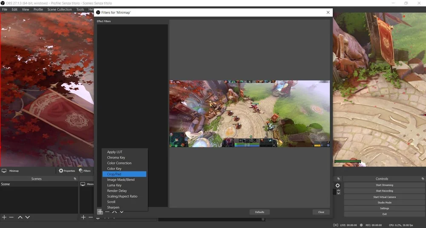Start Virtual Camera from Controls panel

click(384, 197)
